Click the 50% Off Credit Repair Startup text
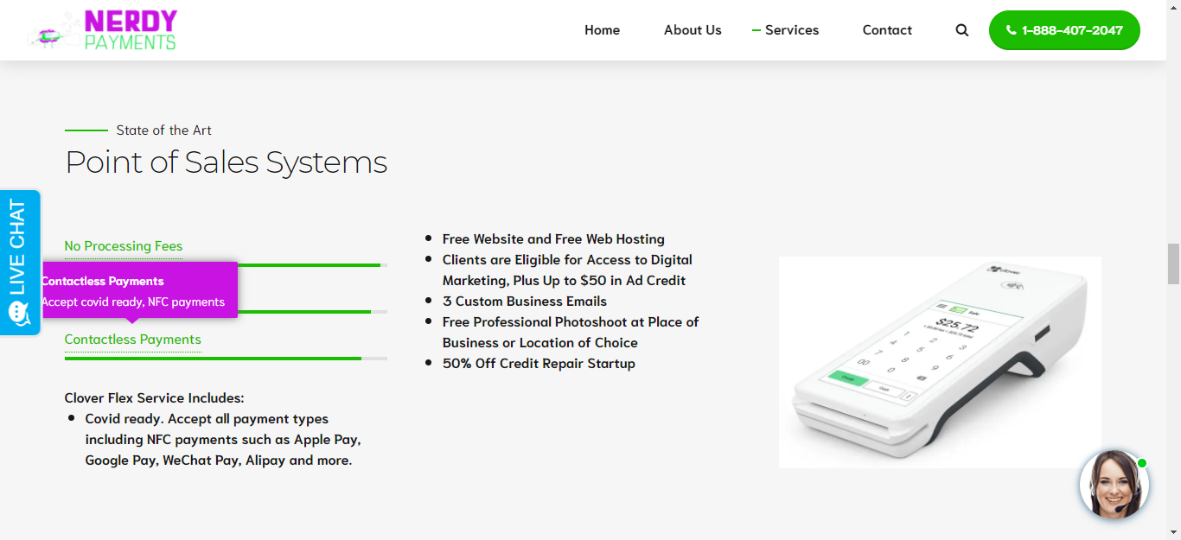This screenshot has width=1181, height=540. coord(539,364)
